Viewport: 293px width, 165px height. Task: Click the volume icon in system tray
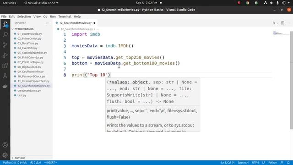[271, 3]
